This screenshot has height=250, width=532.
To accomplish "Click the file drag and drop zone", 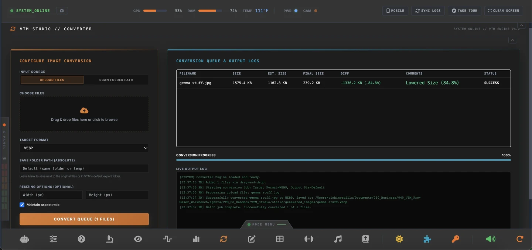I will coord(84,114).
